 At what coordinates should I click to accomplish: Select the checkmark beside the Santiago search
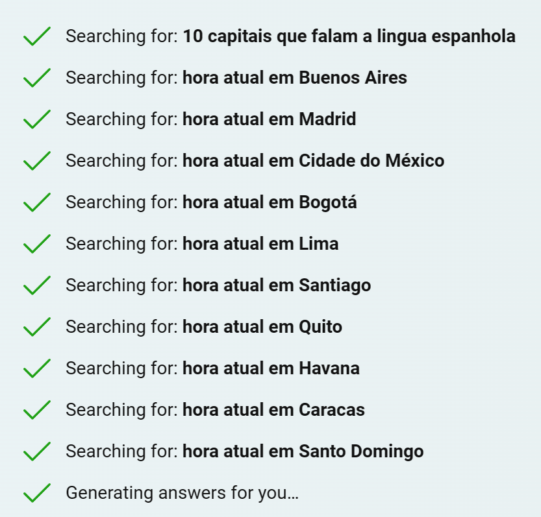point(37,285)
